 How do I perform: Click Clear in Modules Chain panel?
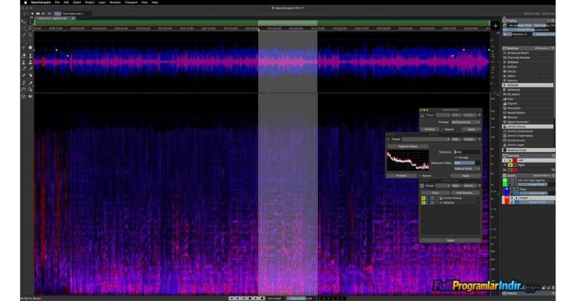(435, 193)
